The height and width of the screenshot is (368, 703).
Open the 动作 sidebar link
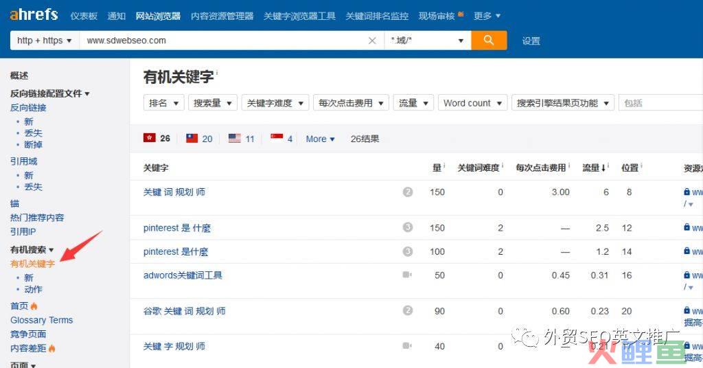(33, 289)
